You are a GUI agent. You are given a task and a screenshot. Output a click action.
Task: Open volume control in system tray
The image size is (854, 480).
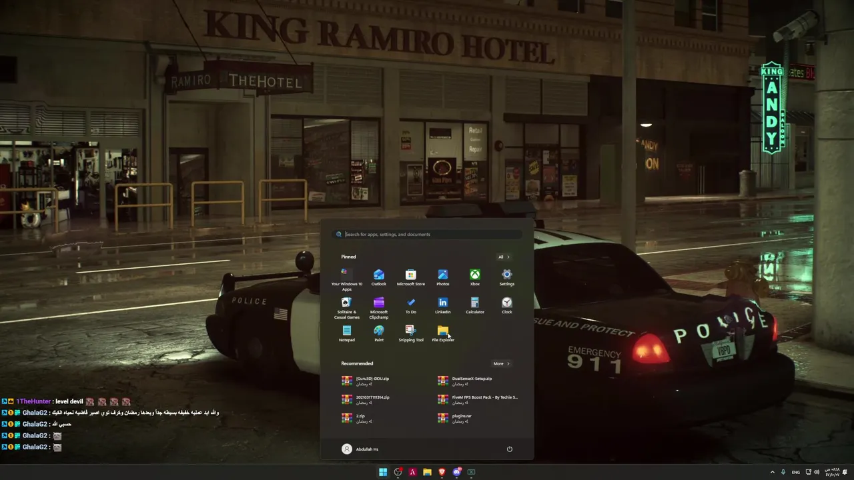[x=817, y=472]
